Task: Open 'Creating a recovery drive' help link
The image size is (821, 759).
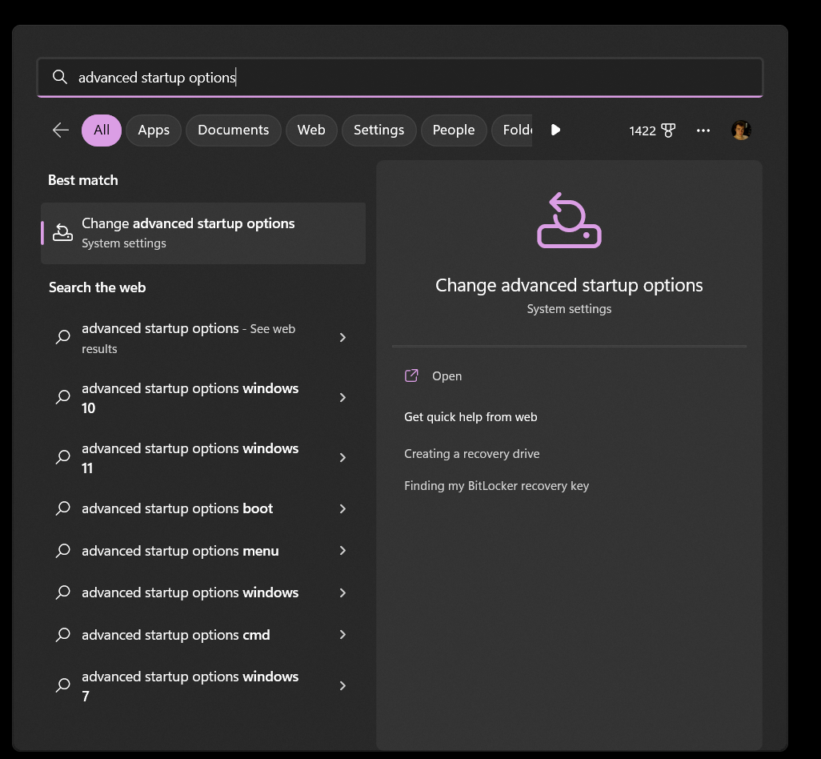Action: point(471,454)
